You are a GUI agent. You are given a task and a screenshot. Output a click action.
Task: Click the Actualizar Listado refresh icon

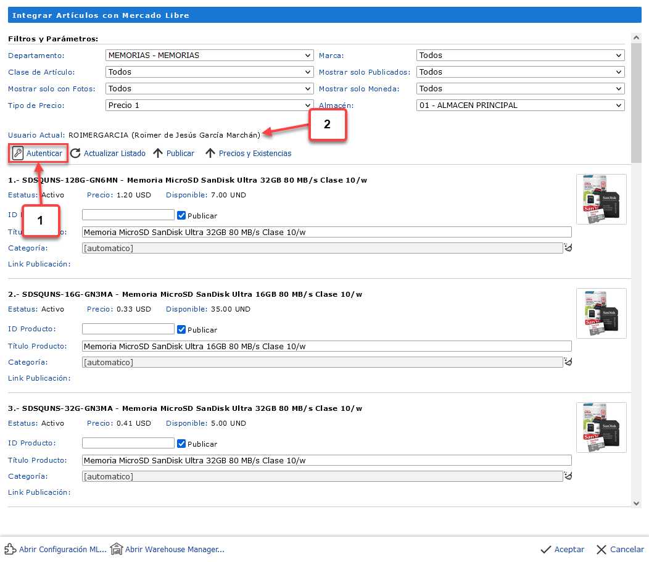pyautogui.click(x=75, y=154)
